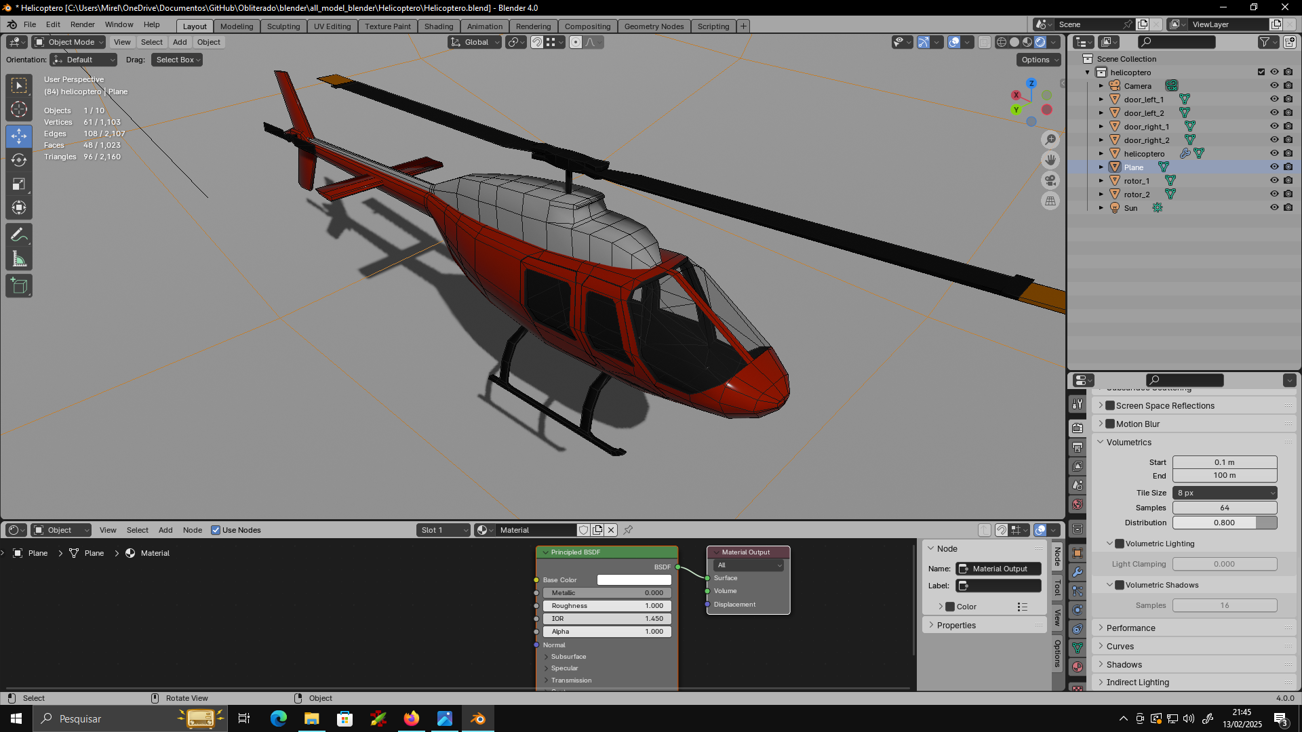Screen dimensions: 1302x732
Task: Open the Select Box drag dropdown
Action: [178, 60]
